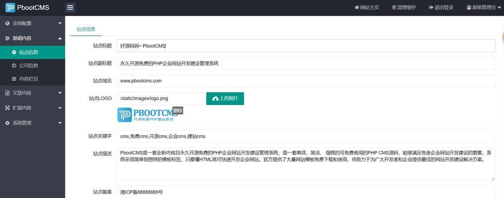The width and height of the screenshot is (504, 198).
Task: Focus the 站点标题 input field
Action: pos(305,46)
